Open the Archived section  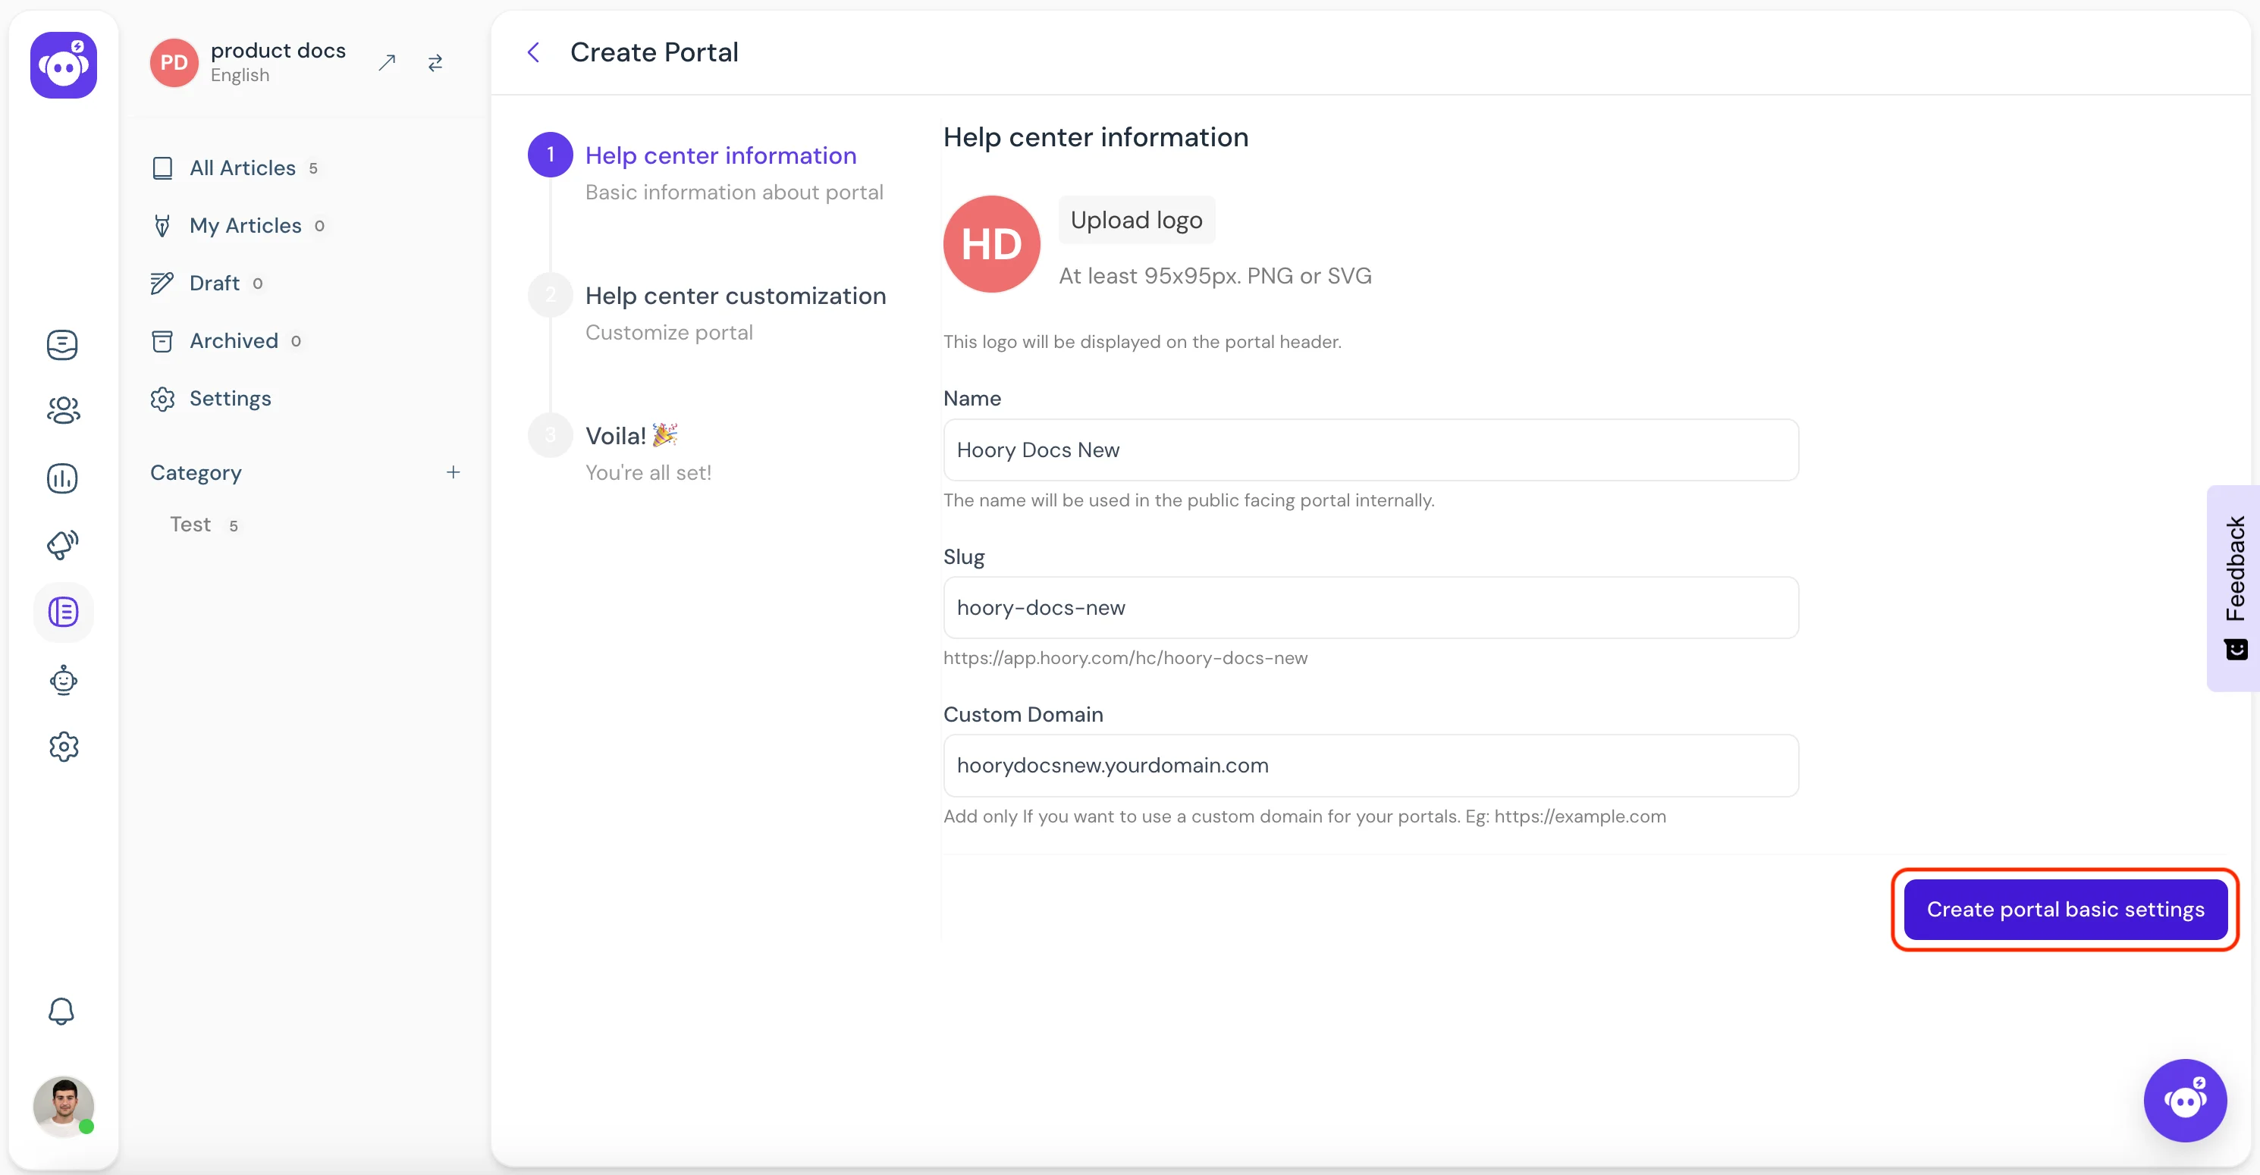pyautogui.click(x=233, y=340)
